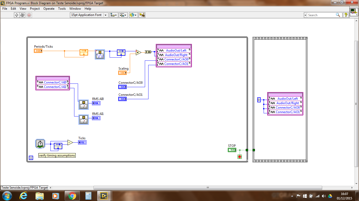Open the Windows Start menu
The width and height of the screenshot is (359, 201).
7,196
